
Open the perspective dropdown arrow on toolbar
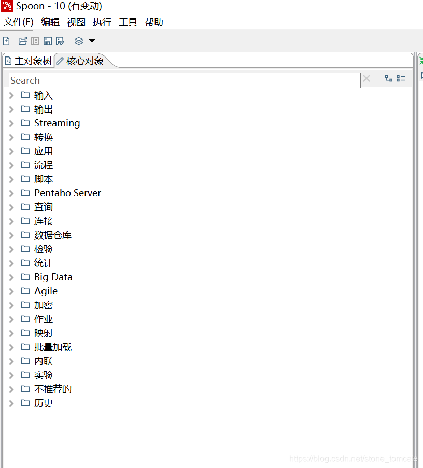point(91,40)
